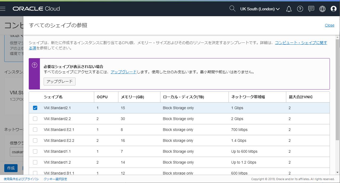Viewport: 340px width, 183px height.
Task: Click the 2 Gbps bandwidth cell
Action: 237,119
